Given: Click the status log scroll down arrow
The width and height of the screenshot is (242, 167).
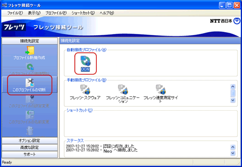Looking at the screenshot, I should click(x=233, y=153).
